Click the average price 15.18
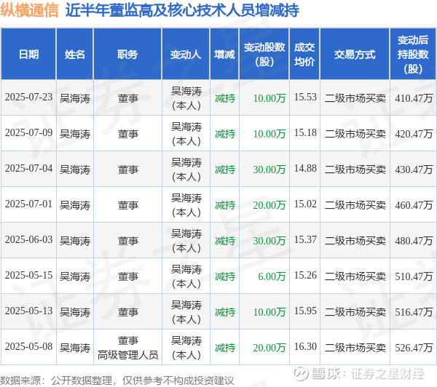Screen dimensions: 437x387 [x=305, y=133]
